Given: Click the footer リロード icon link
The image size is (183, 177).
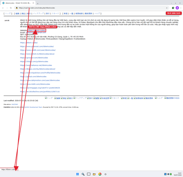Looking at the screenshot, I should point(114,98).
